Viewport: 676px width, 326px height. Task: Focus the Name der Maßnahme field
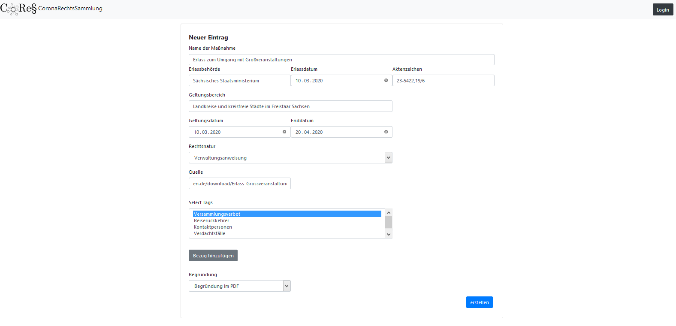point(341,60)
